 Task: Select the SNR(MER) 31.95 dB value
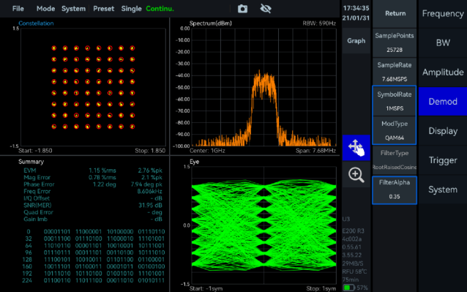[x=150, y=205]
